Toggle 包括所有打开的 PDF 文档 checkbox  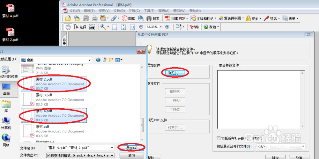pos(219,138)
